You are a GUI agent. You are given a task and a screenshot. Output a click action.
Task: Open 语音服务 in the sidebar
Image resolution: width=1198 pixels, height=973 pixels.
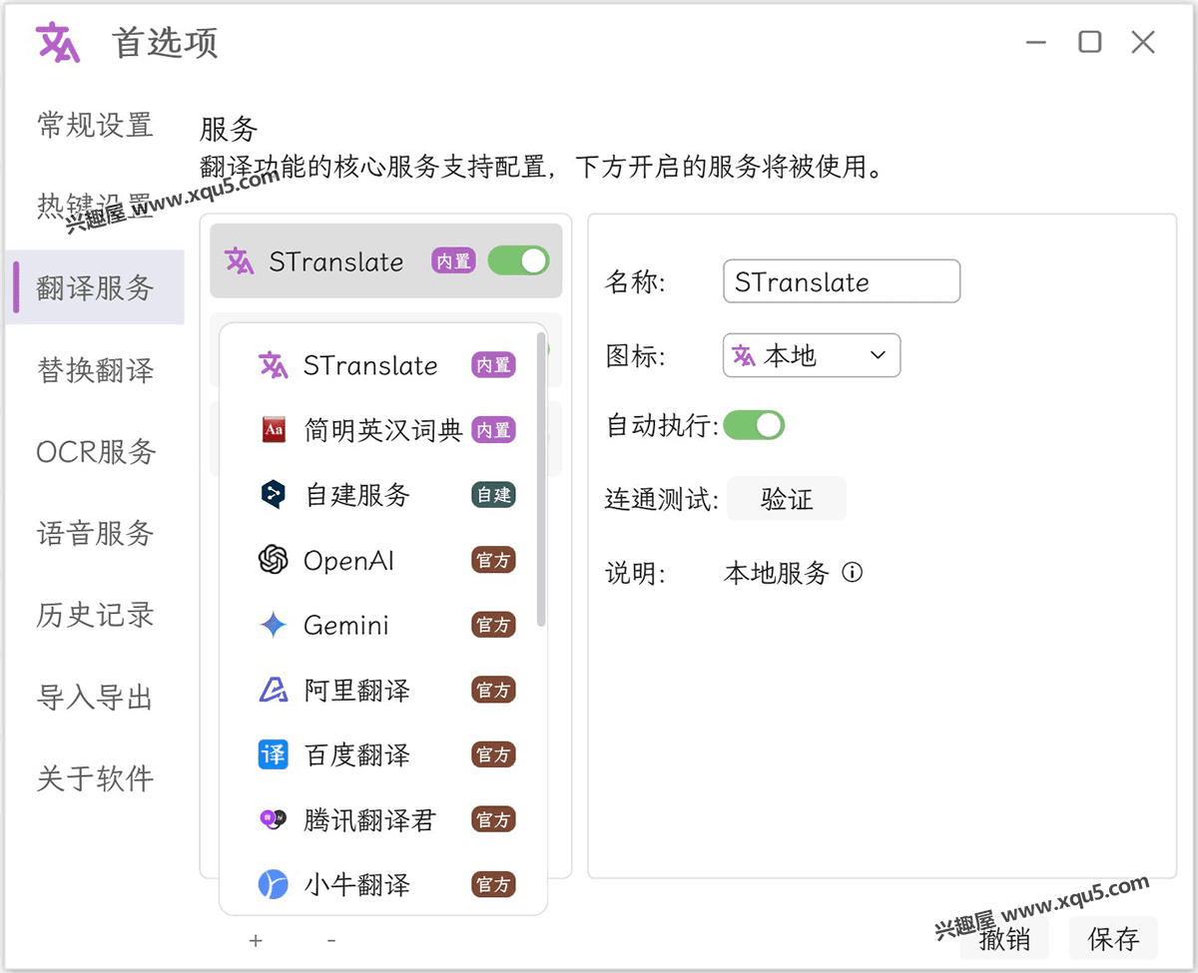point(95,533)
